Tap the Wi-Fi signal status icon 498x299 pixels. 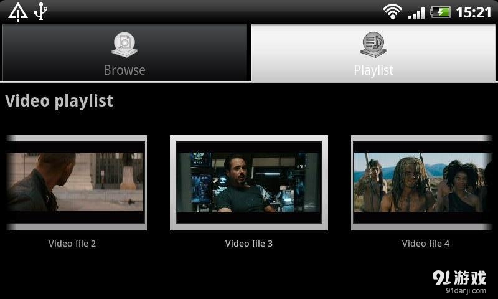[x=393, y=12]
